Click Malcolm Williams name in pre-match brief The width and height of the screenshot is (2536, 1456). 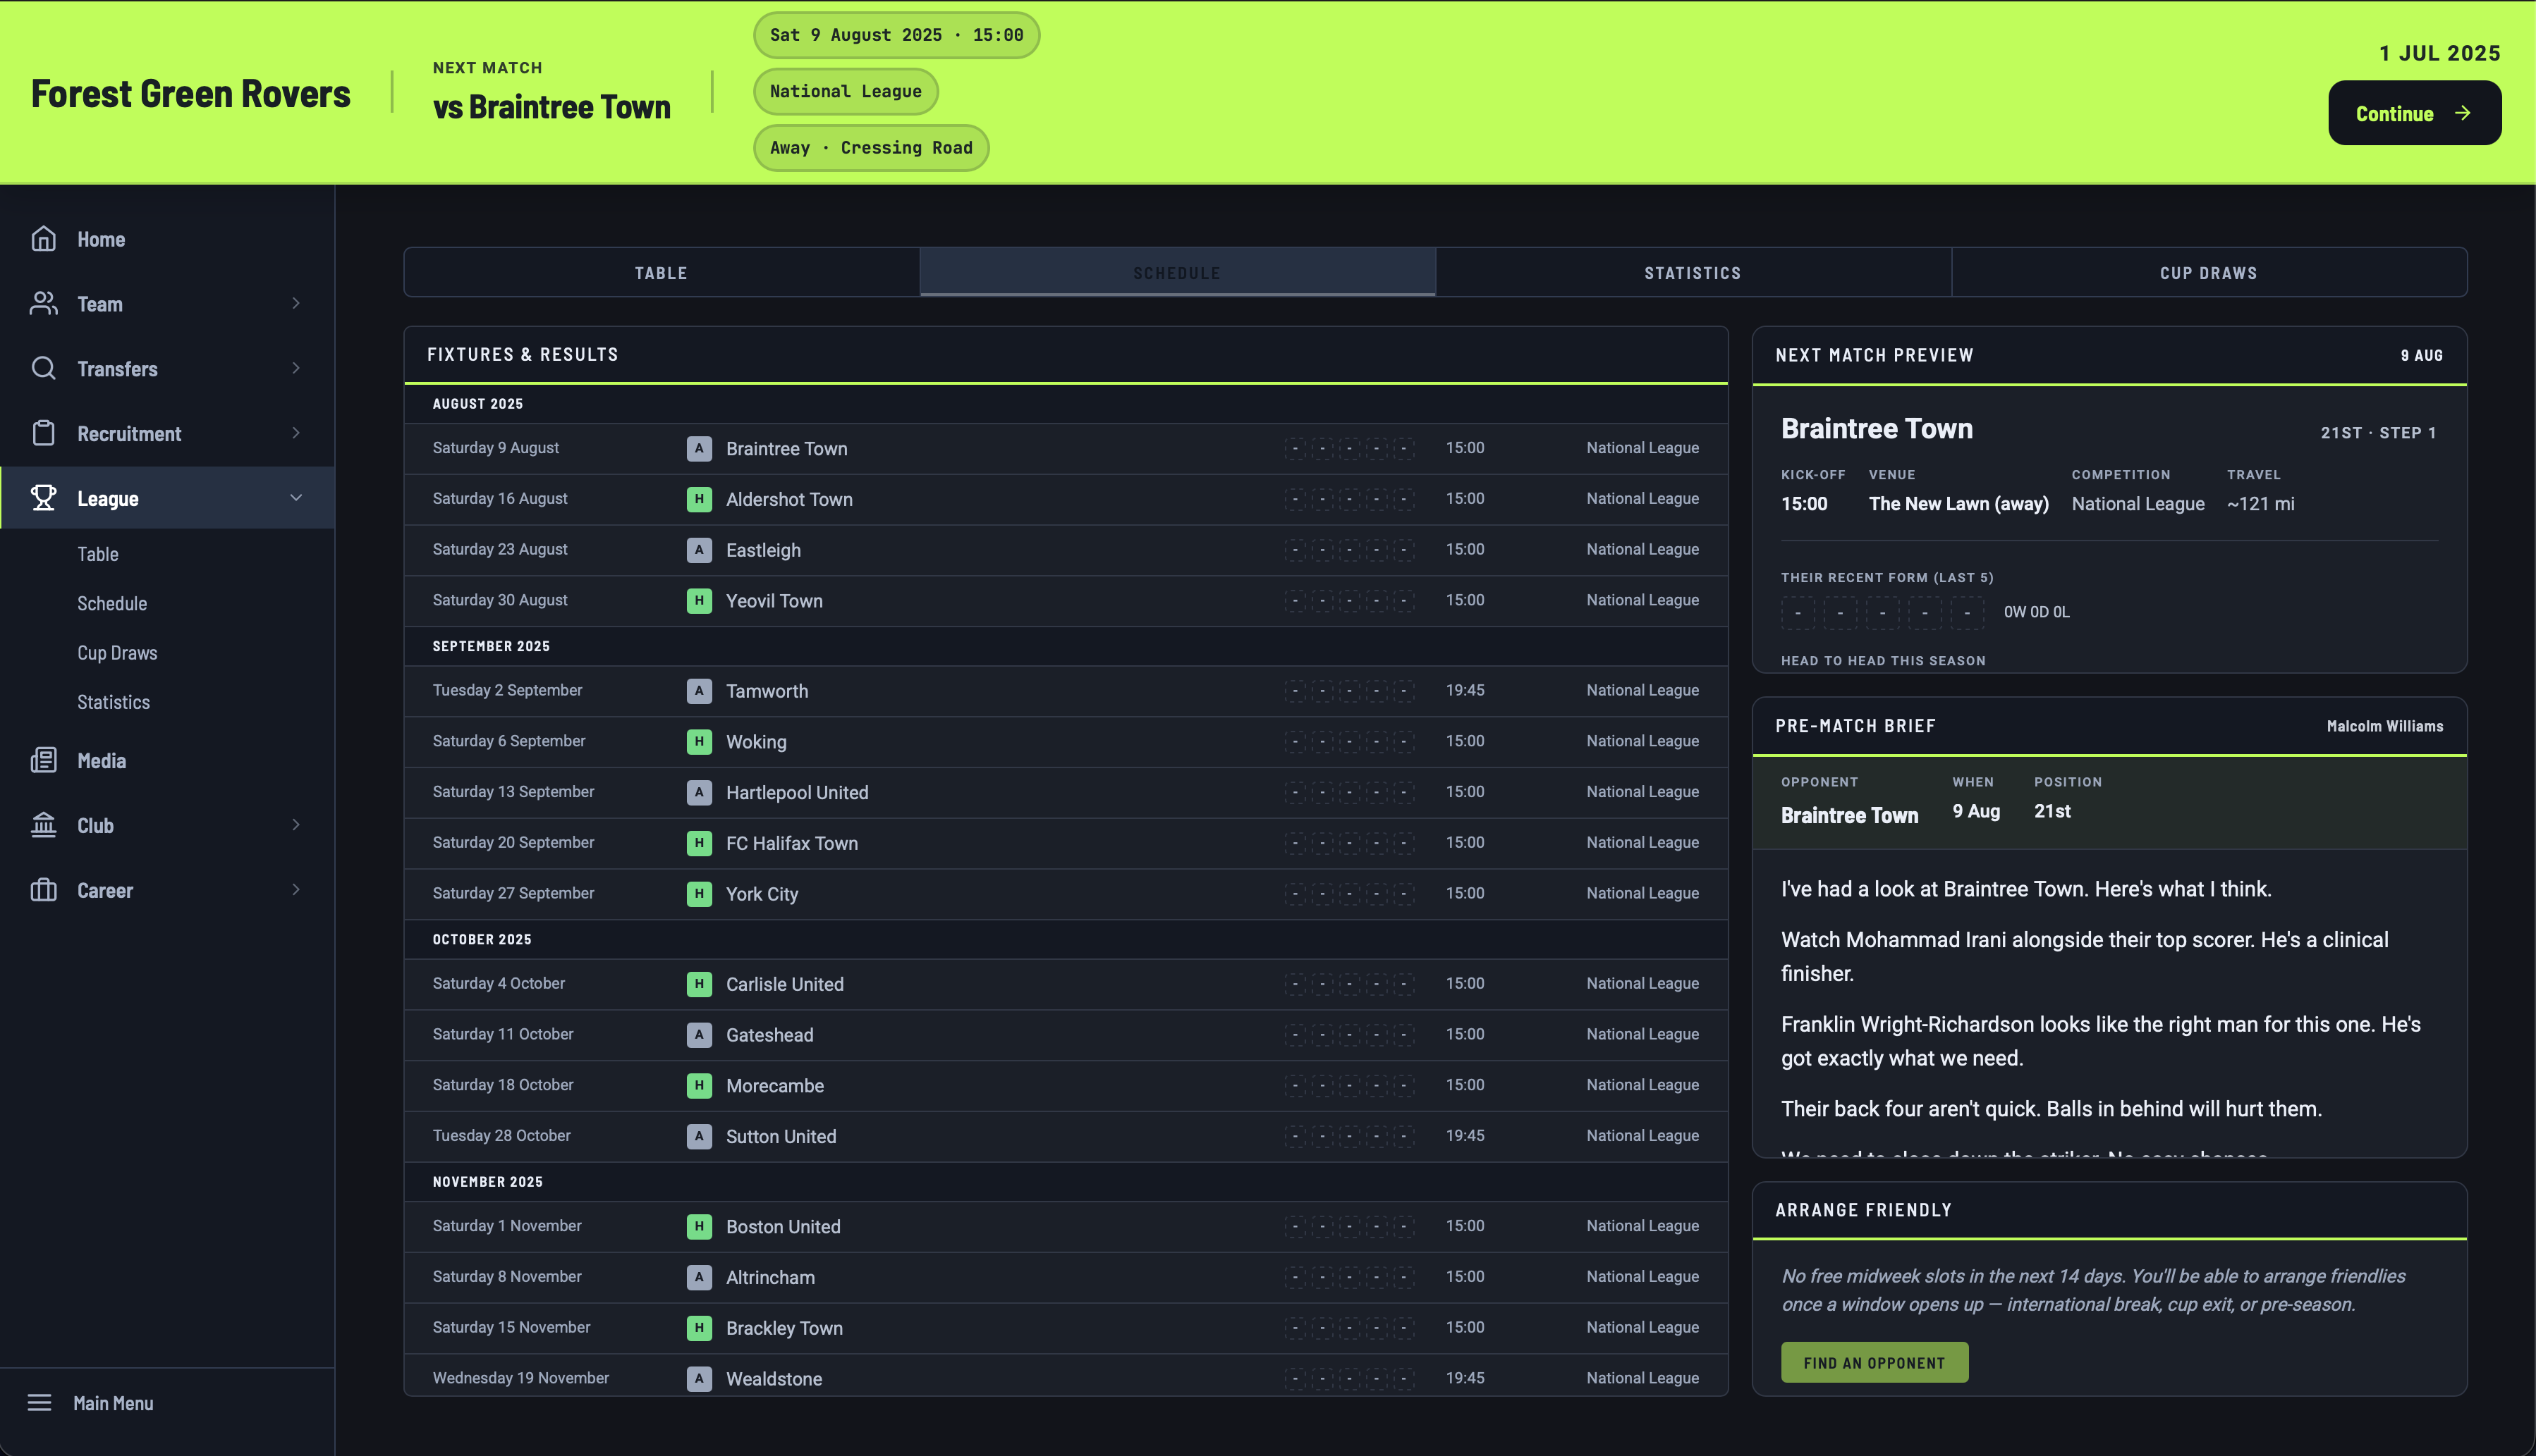(2385, 726)
